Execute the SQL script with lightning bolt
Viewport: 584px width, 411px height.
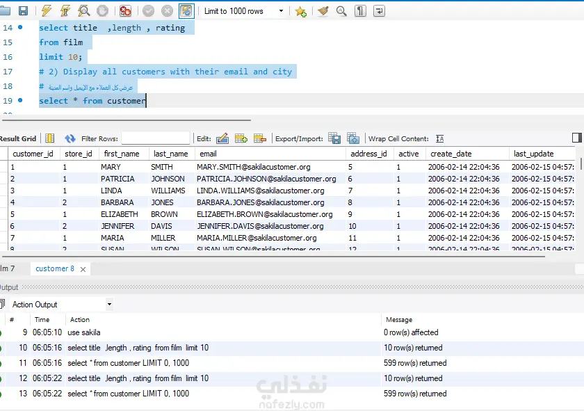tap(47, 11)
